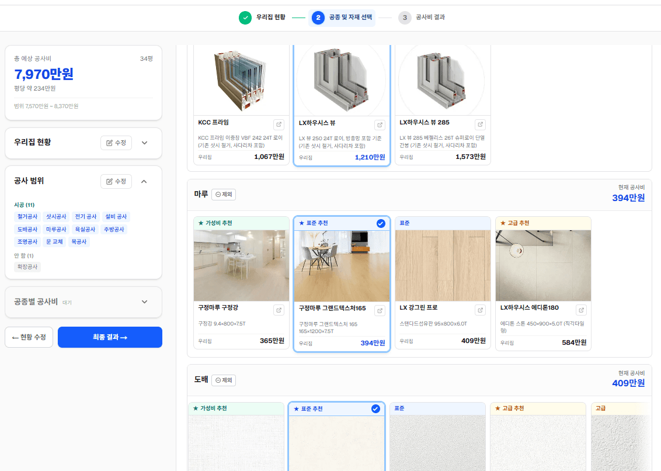Screen dimensions: 661x471
Task: Click 365만원 price on 구정강 card
Action: 272,341
